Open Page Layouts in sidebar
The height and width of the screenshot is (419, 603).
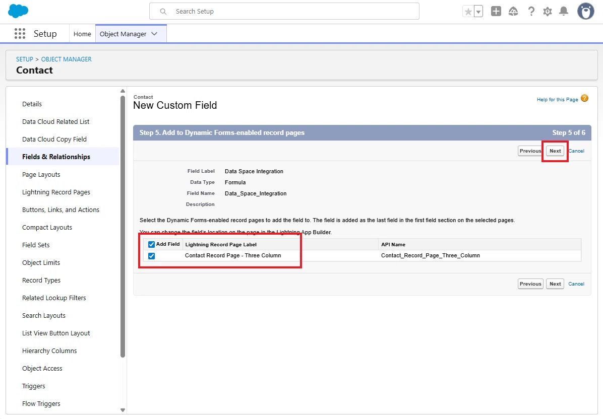[41, 175]
